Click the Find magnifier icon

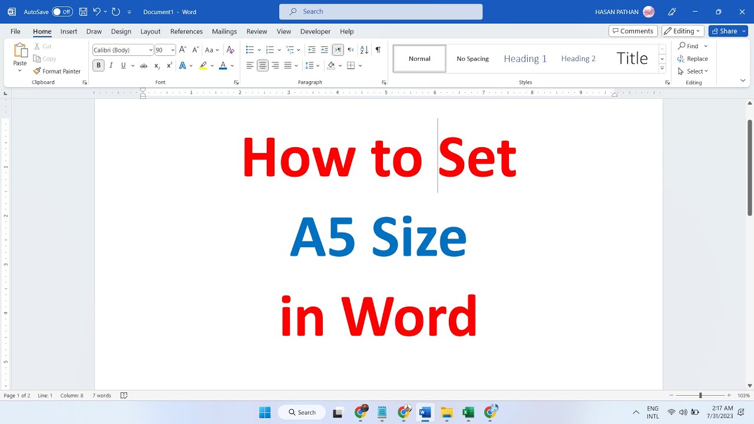point(682,46)
